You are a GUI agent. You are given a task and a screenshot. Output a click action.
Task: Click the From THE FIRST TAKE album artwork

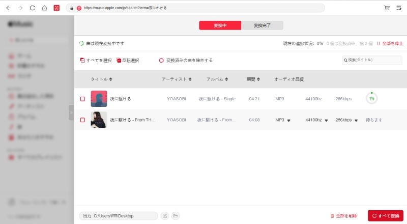[99, 120]
